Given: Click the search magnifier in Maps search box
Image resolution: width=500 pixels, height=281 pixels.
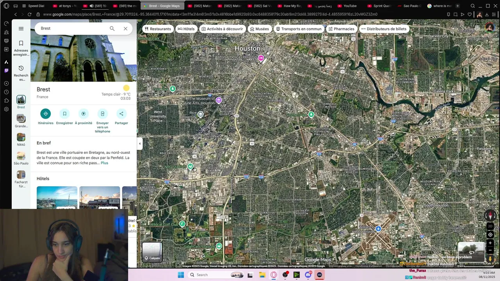Looking at the screenshot, I should tap(112, 28).
